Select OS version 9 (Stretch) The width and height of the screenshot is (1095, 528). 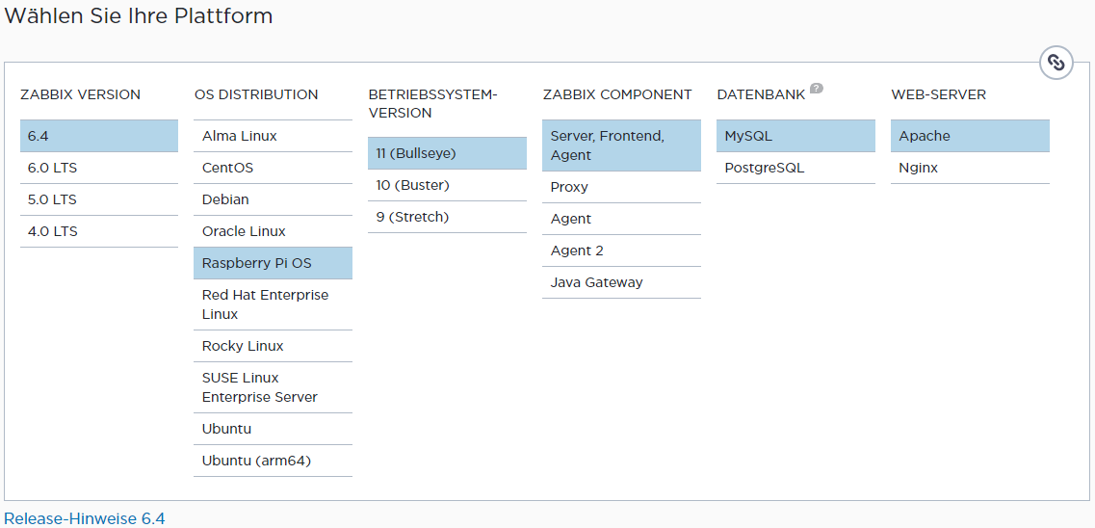coord(447,217)
